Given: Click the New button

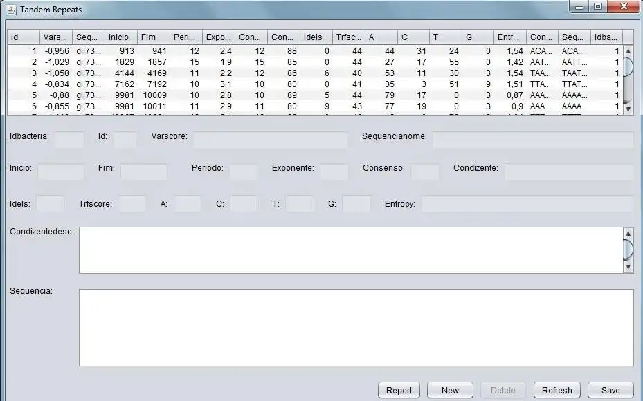Looking at the screenshot, I should pos(450,389).
